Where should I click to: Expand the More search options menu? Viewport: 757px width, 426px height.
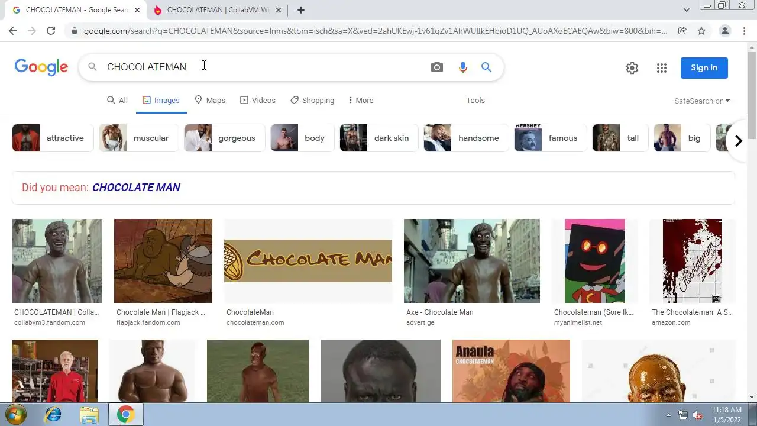coord(361,101)
